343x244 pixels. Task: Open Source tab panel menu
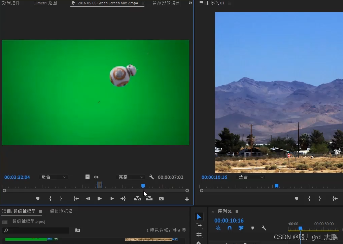pos(143,3)
